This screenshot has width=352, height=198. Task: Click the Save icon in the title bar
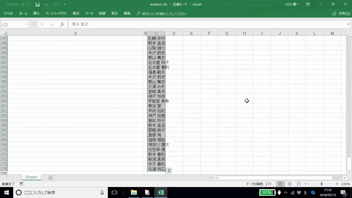38,5
